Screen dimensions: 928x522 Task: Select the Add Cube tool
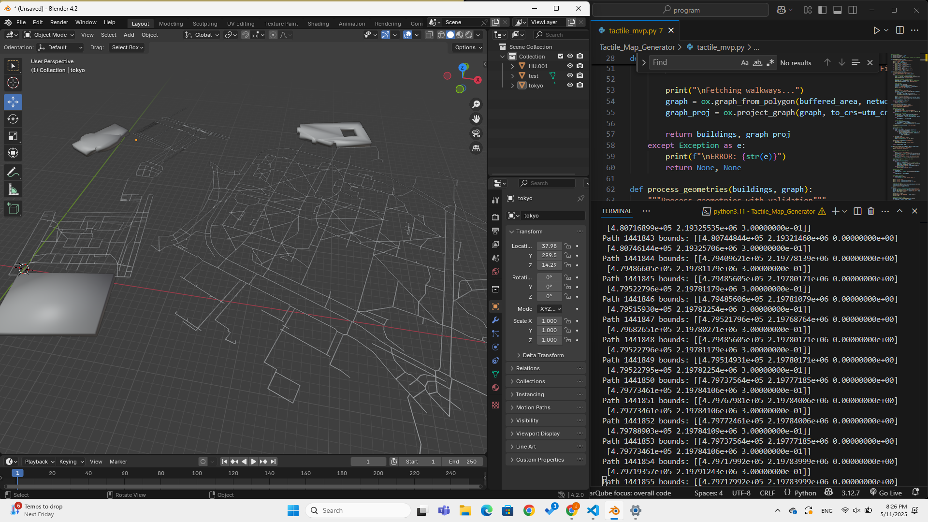pos(13,209)
